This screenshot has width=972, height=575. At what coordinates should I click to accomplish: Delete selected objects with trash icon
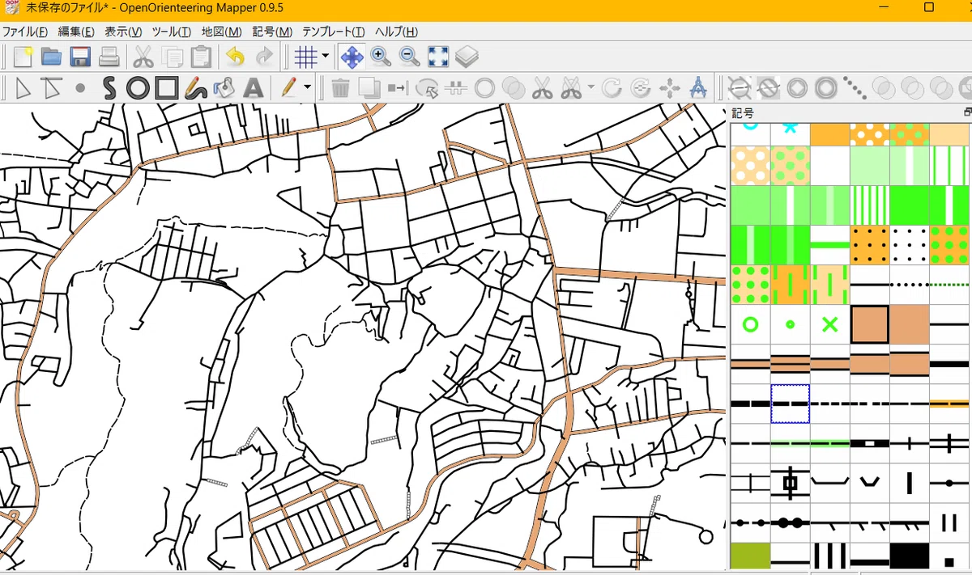tap(341, 87)
